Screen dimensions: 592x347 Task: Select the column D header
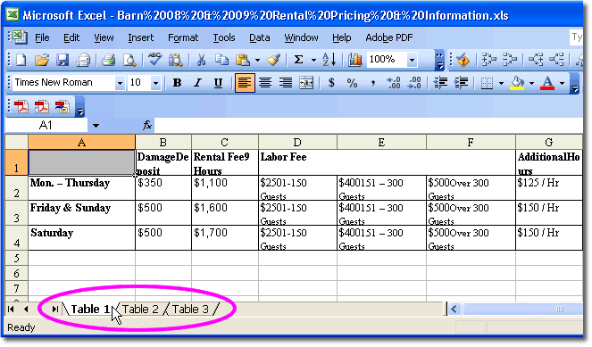(x=297, y=142)
